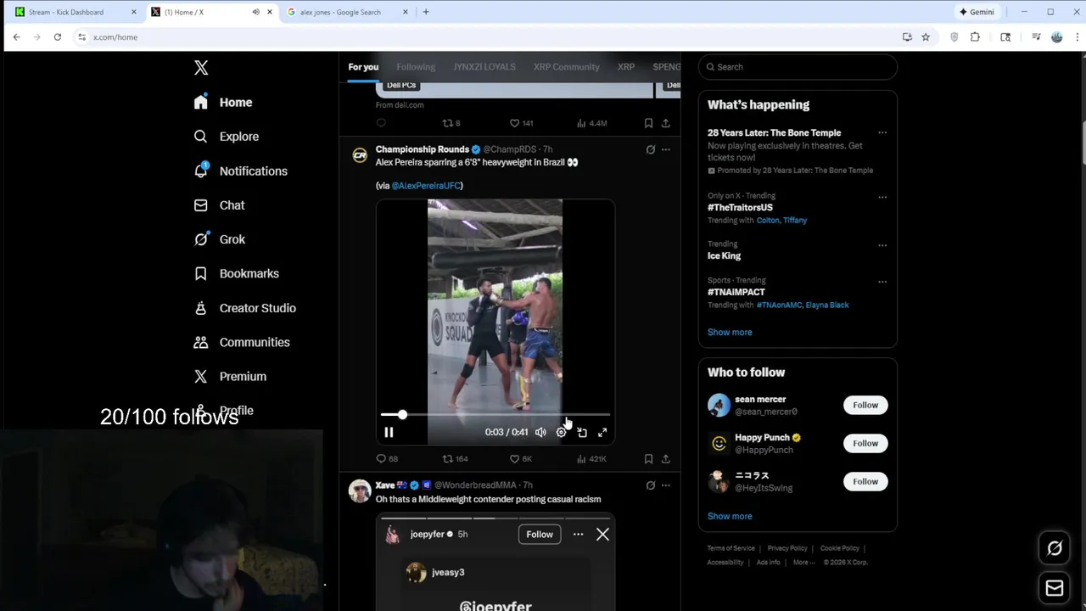View analytics of the Championship Rounds post
This screenshot has width=1086, height=611.
[591, 459]
